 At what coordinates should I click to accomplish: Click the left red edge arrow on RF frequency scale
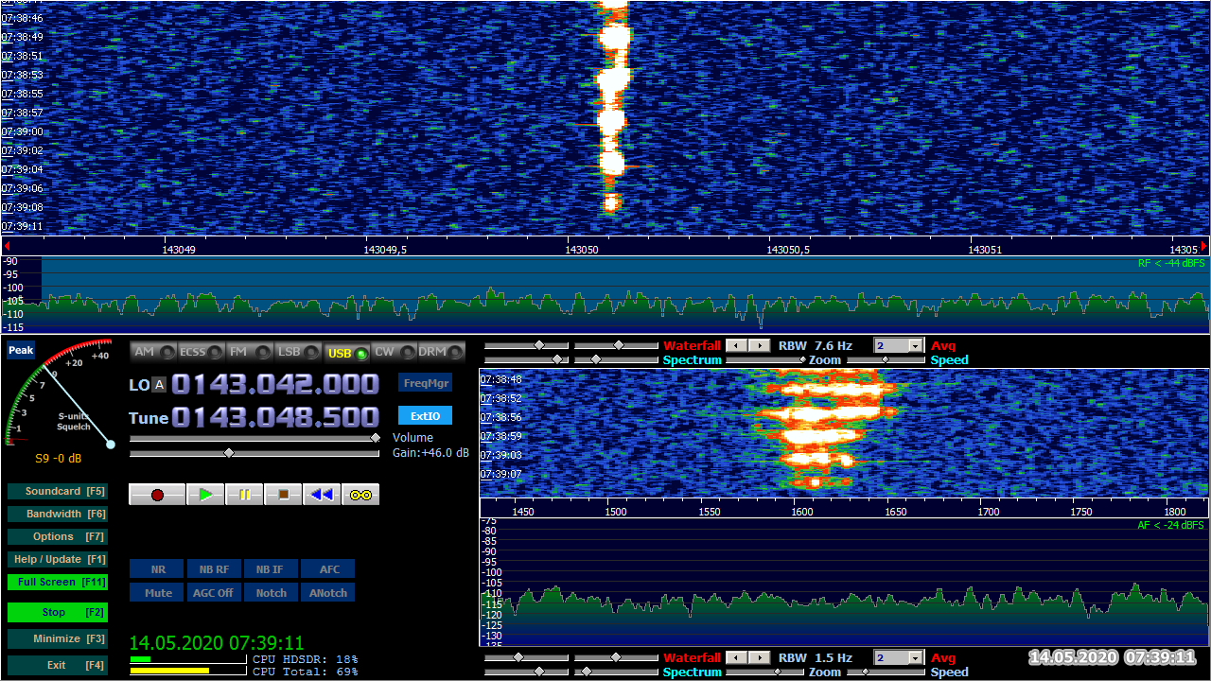[x=7, y=246]
